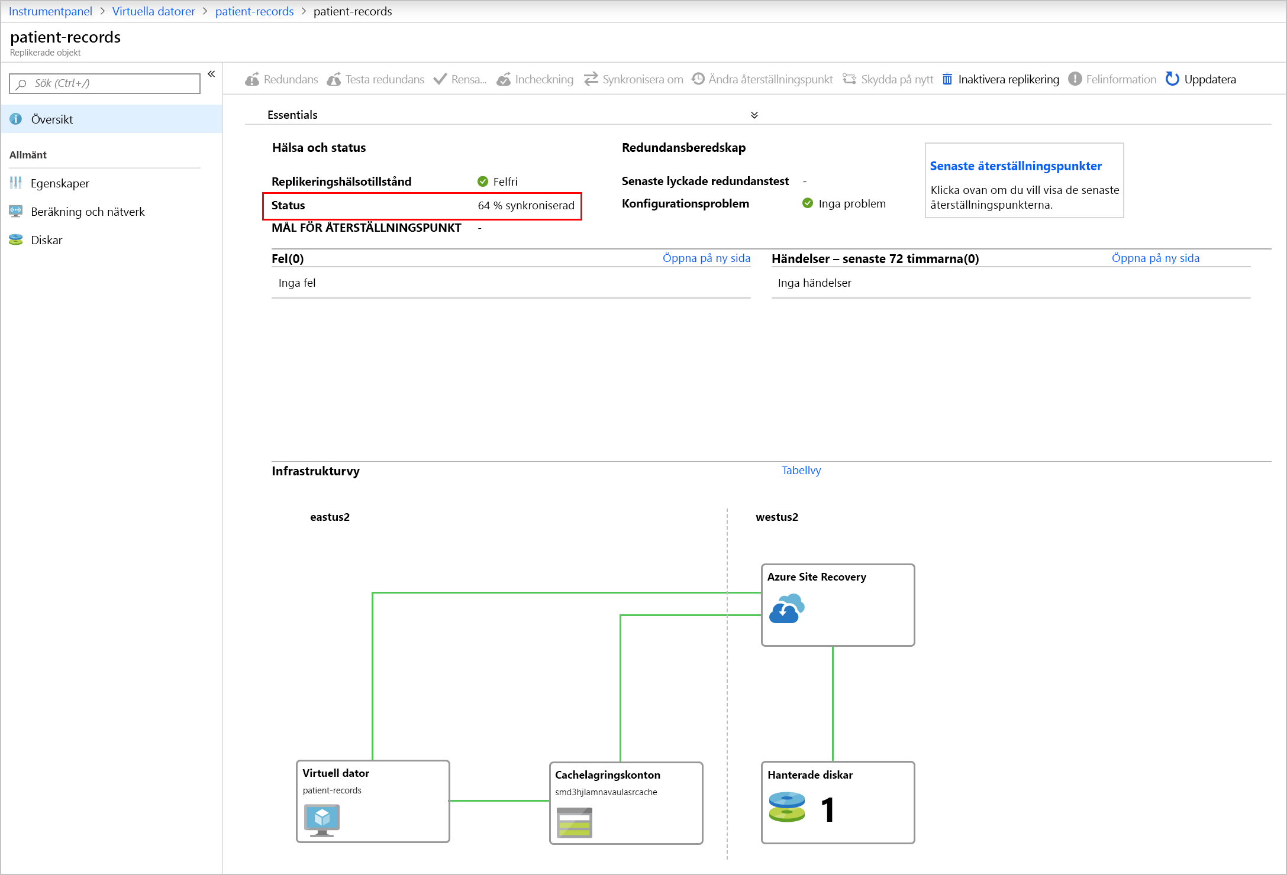Click Inaktivera replikering button
The height and width of the screenshot is (875, 1287).
pyautogui.click(x=1001, y=79)
